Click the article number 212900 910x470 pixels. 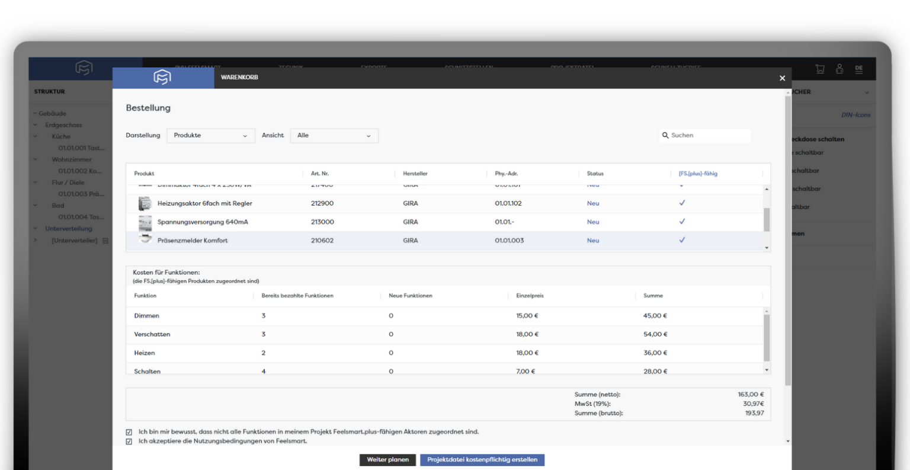(x=322, y=203)
